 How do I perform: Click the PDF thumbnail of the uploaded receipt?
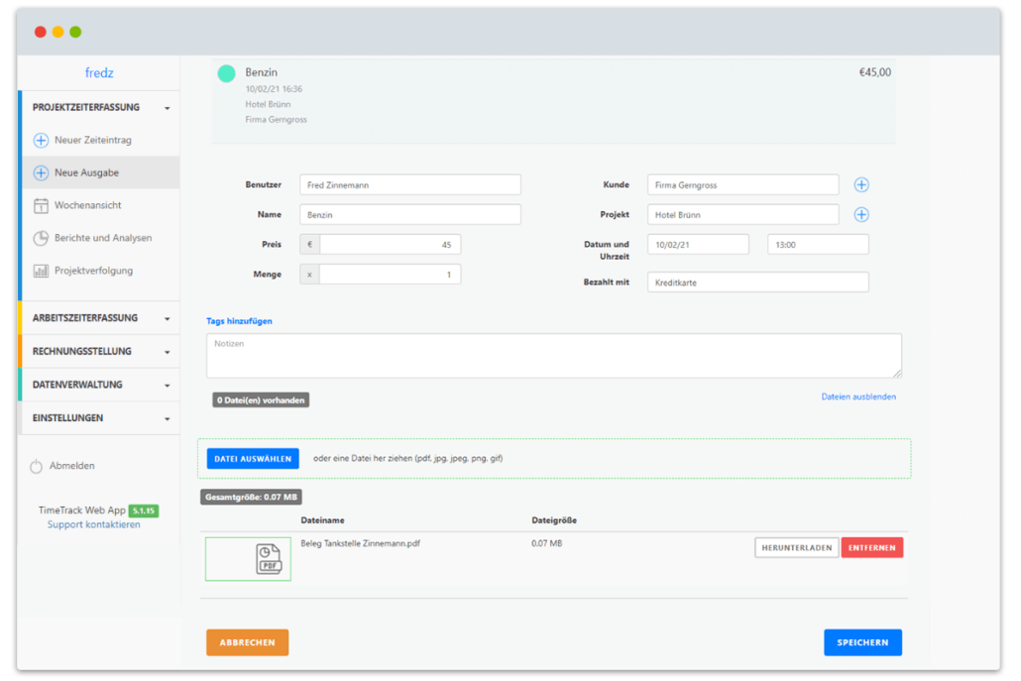click(249, 559)
